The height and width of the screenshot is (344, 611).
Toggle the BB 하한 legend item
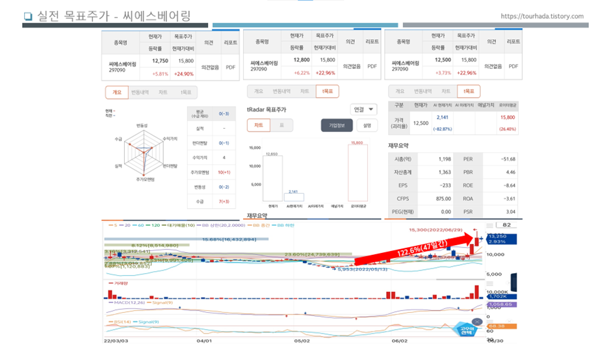(283, 226)
